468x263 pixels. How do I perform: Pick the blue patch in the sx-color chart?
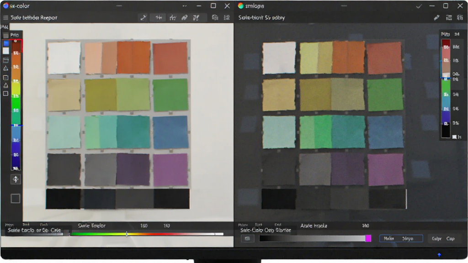click(170, 132)
